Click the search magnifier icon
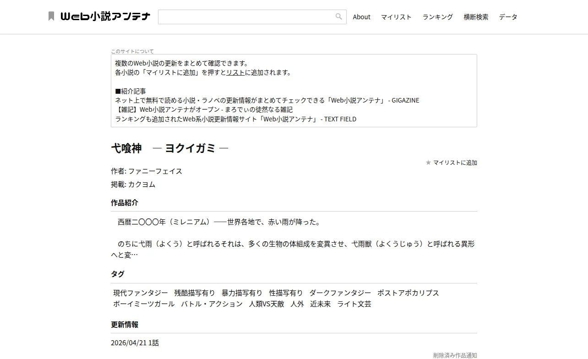588x359 pixels. (x=339, y=16)
